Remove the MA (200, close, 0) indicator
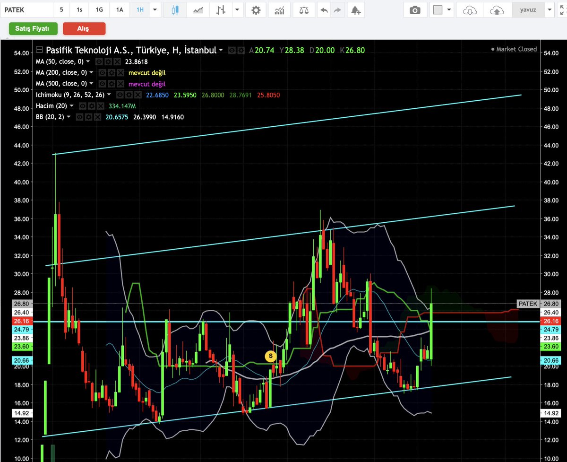 pyautogui.click(x=120, y=73)
